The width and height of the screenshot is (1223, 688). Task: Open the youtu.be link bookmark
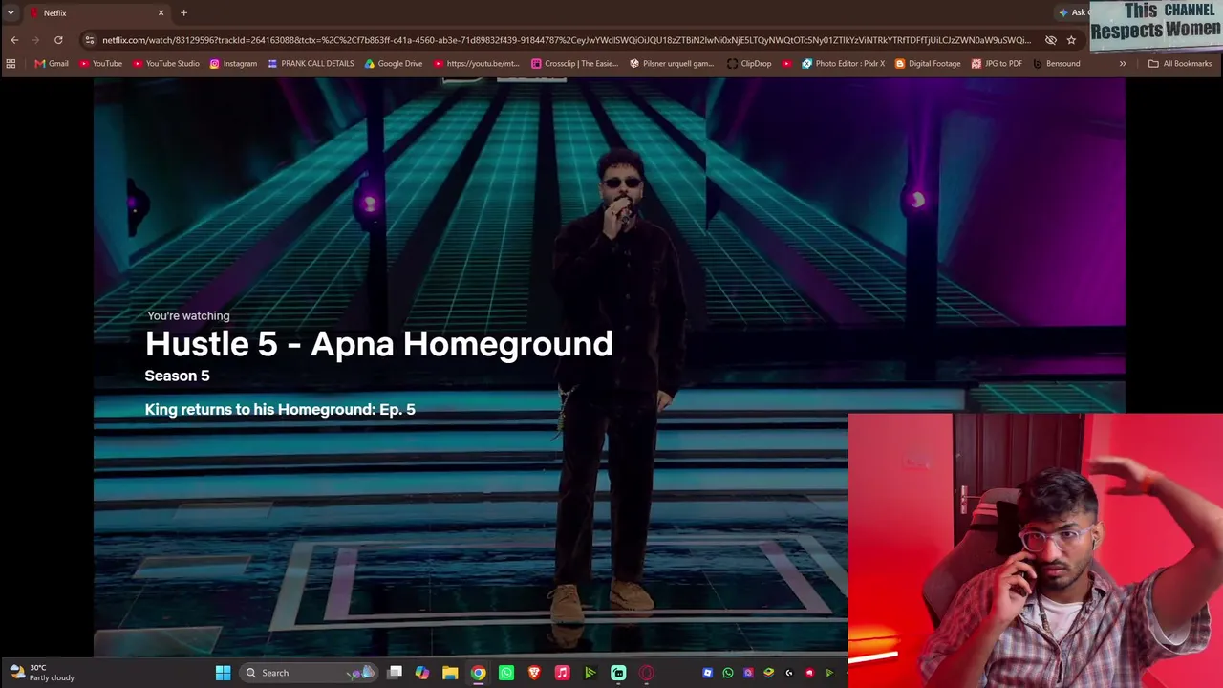click(x=477, y=64)
